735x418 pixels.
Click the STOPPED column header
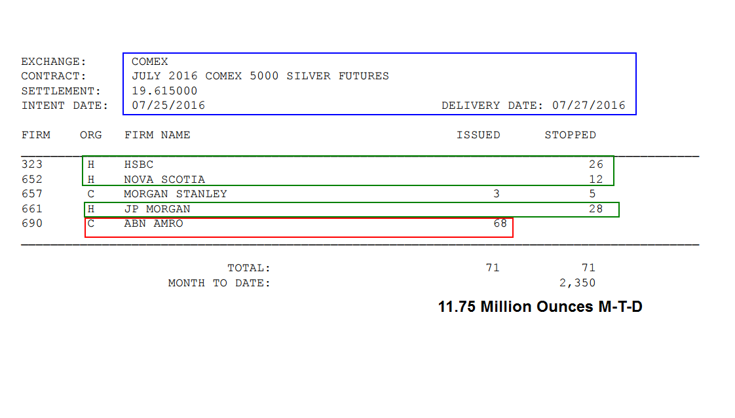pos(570,135)
